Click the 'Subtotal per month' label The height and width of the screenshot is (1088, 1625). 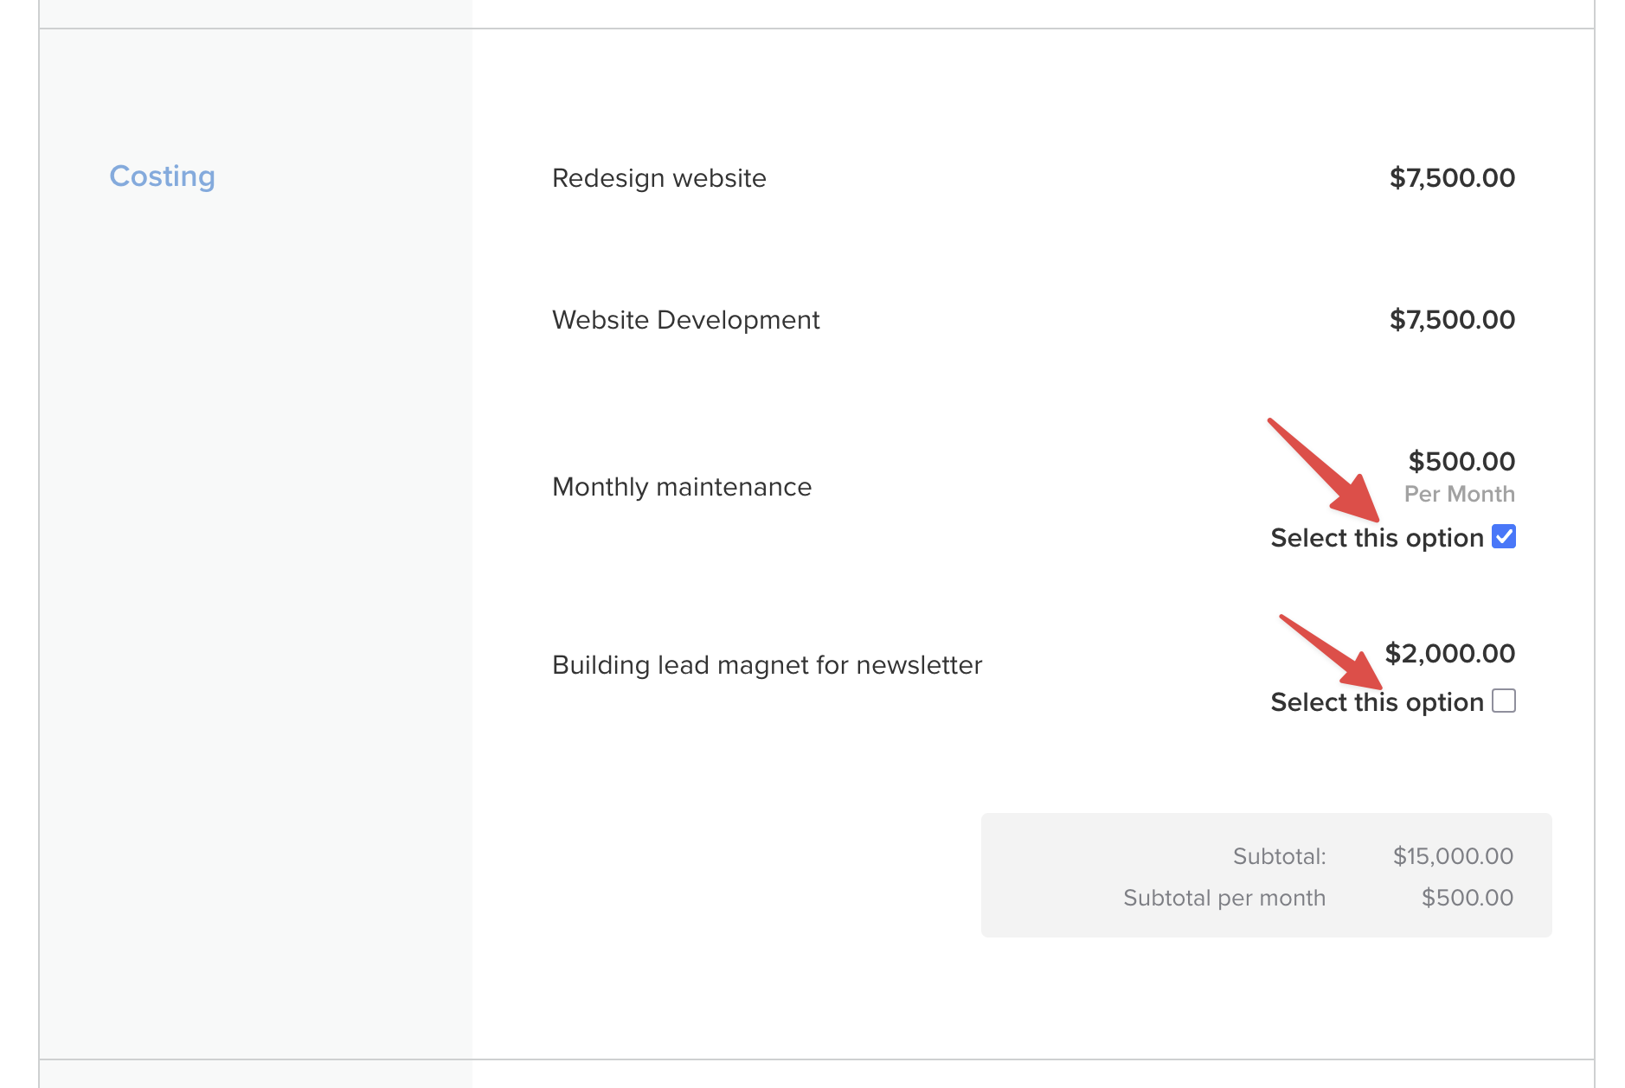(1224, 898)
